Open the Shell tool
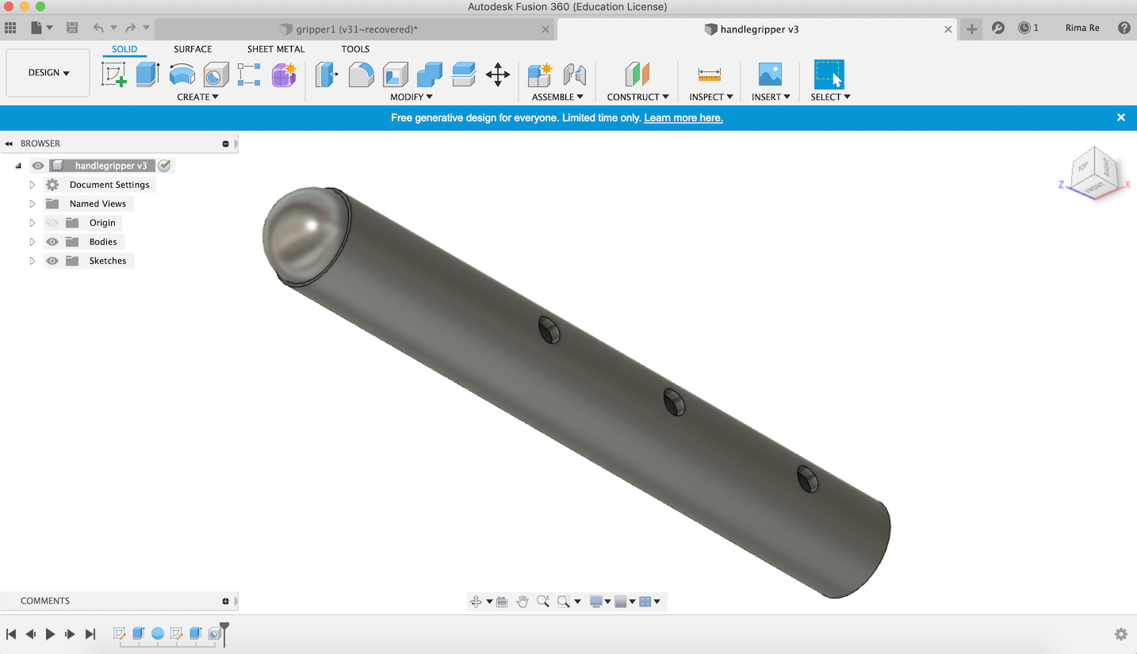This screenshot has height=654, width=1137. (x=395, y=75)
